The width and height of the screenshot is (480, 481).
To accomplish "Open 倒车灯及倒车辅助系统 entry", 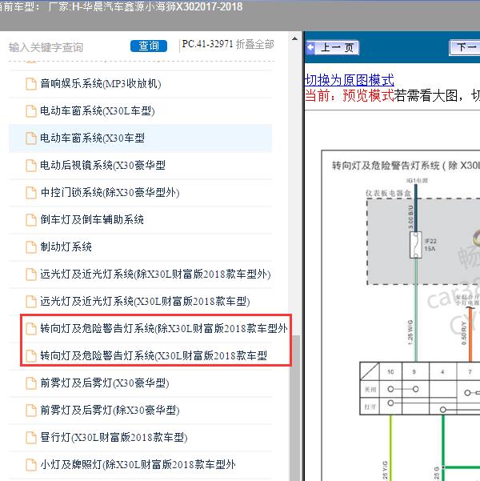I will pos(92,219).
